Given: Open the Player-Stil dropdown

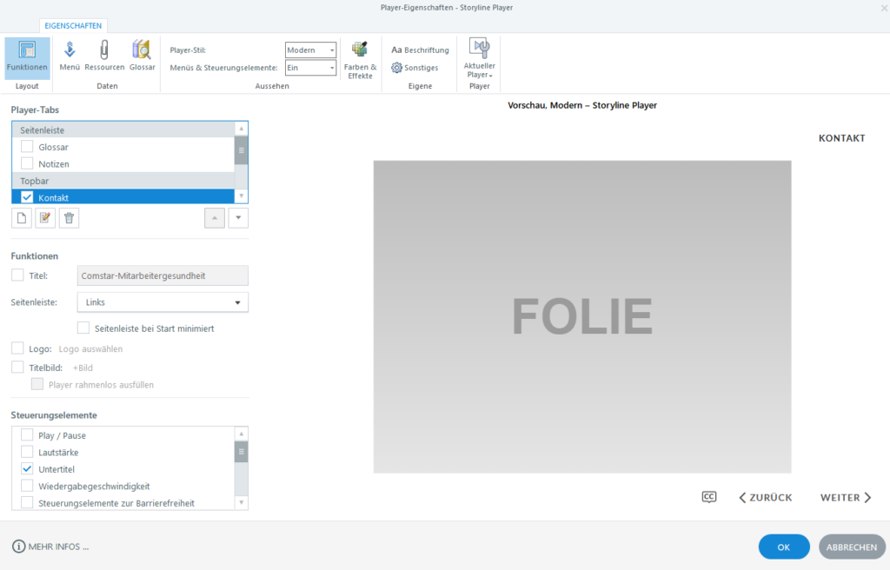Looking at the screenshot, I should pos(329,50).
